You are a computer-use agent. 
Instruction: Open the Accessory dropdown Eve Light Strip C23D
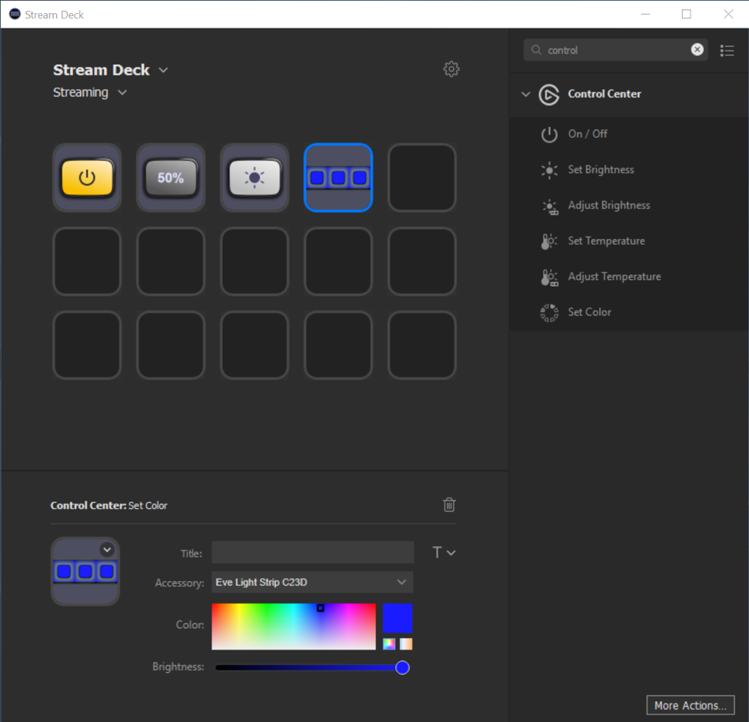[312, 582]
